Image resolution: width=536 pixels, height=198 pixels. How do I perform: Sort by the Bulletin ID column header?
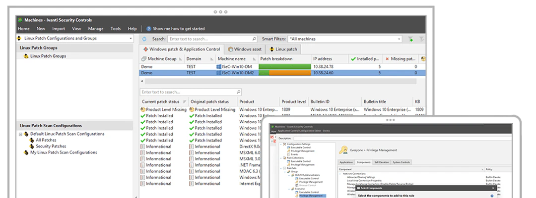pos(335,101)
